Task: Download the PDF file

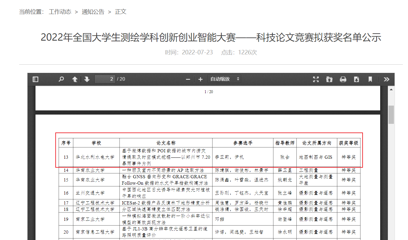Action: [x=357, y=79]
